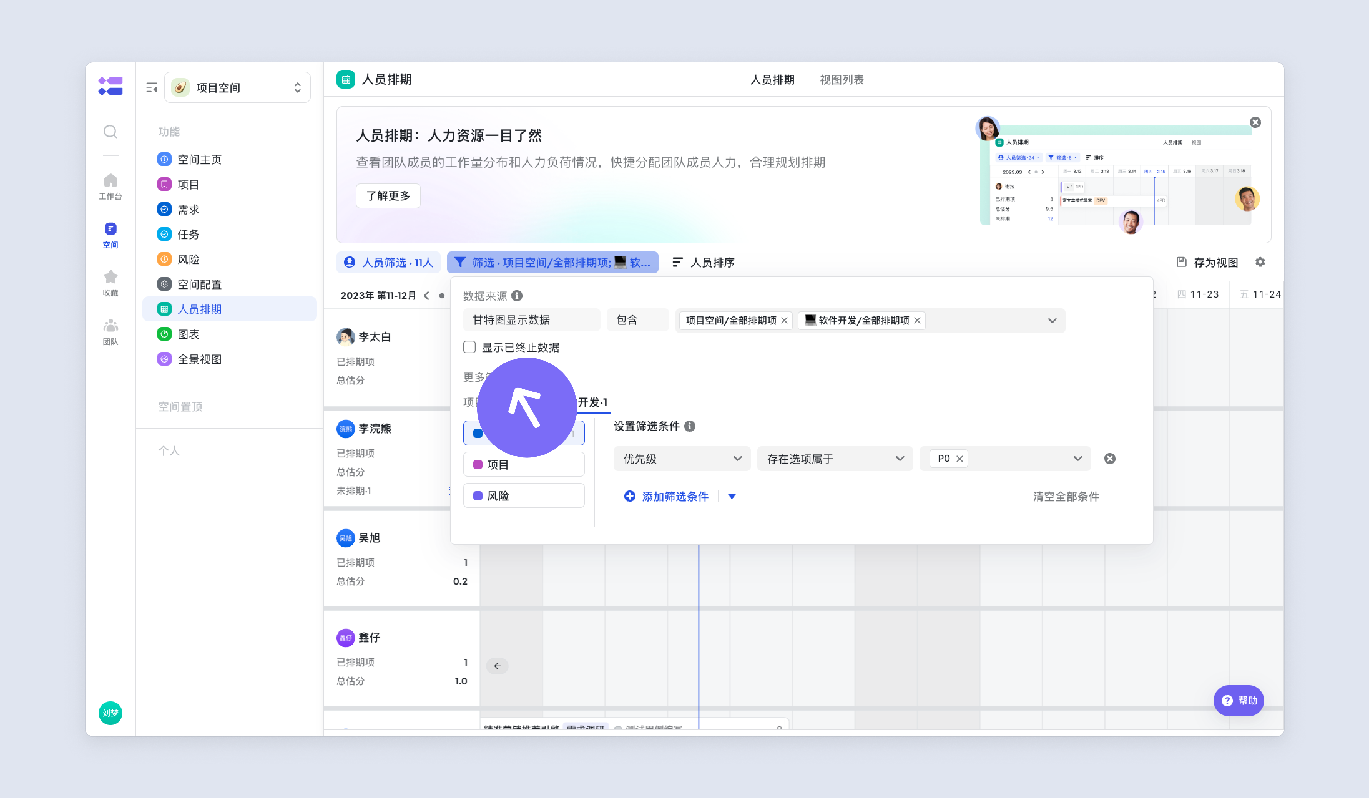The width and height of the screenshot is (1369, 798).
Task: Click the 人员排期 page title icon
Action: coord(346,79)
